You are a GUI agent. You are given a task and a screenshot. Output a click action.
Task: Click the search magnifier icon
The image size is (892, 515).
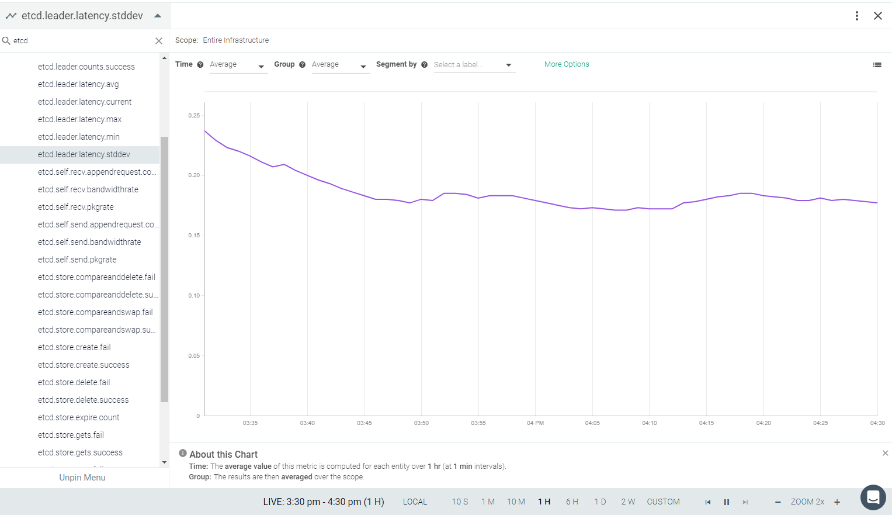pos(6,40)
